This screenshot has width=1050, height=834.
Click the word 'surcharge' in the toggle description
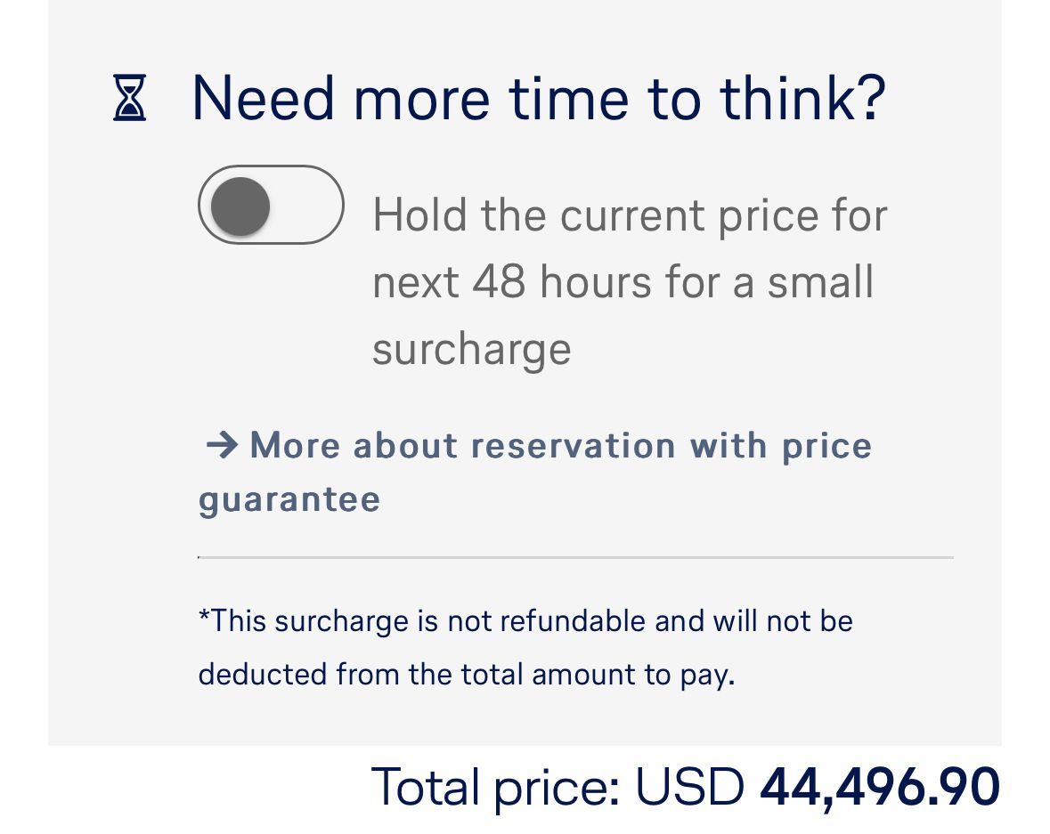[x=471, y=349]
